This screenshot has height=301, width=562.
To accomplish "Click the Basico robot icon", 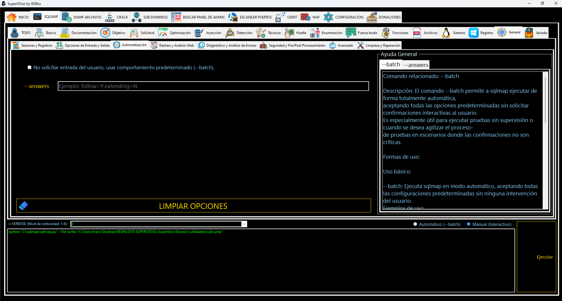I will click(39, 33).
